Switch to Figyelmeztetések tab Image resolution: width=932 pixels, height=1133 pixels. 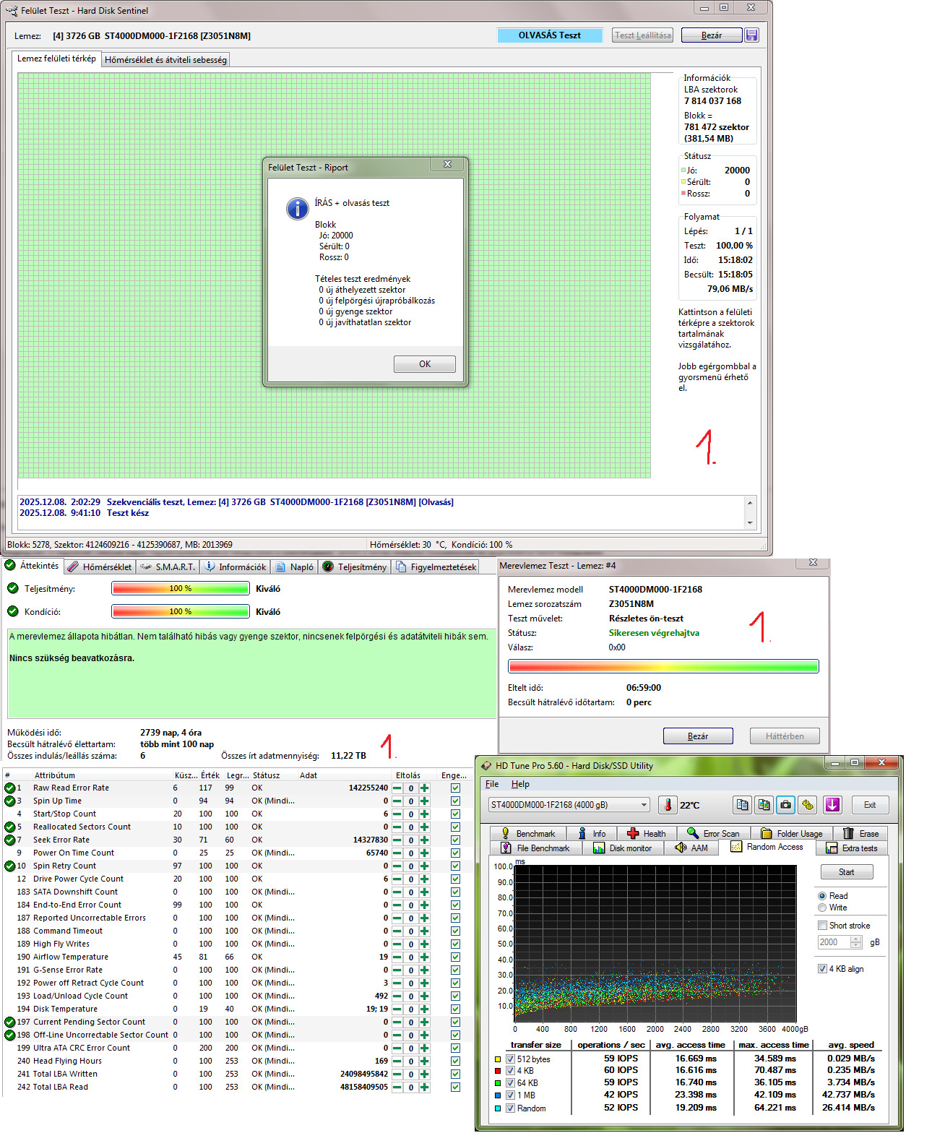436,567
